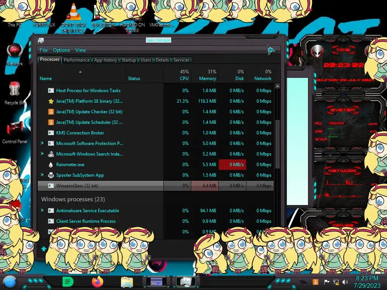Viewport: 387px width, 290px height.
Task: Open the Control Panel desktop icon
Action: [15, 133]
